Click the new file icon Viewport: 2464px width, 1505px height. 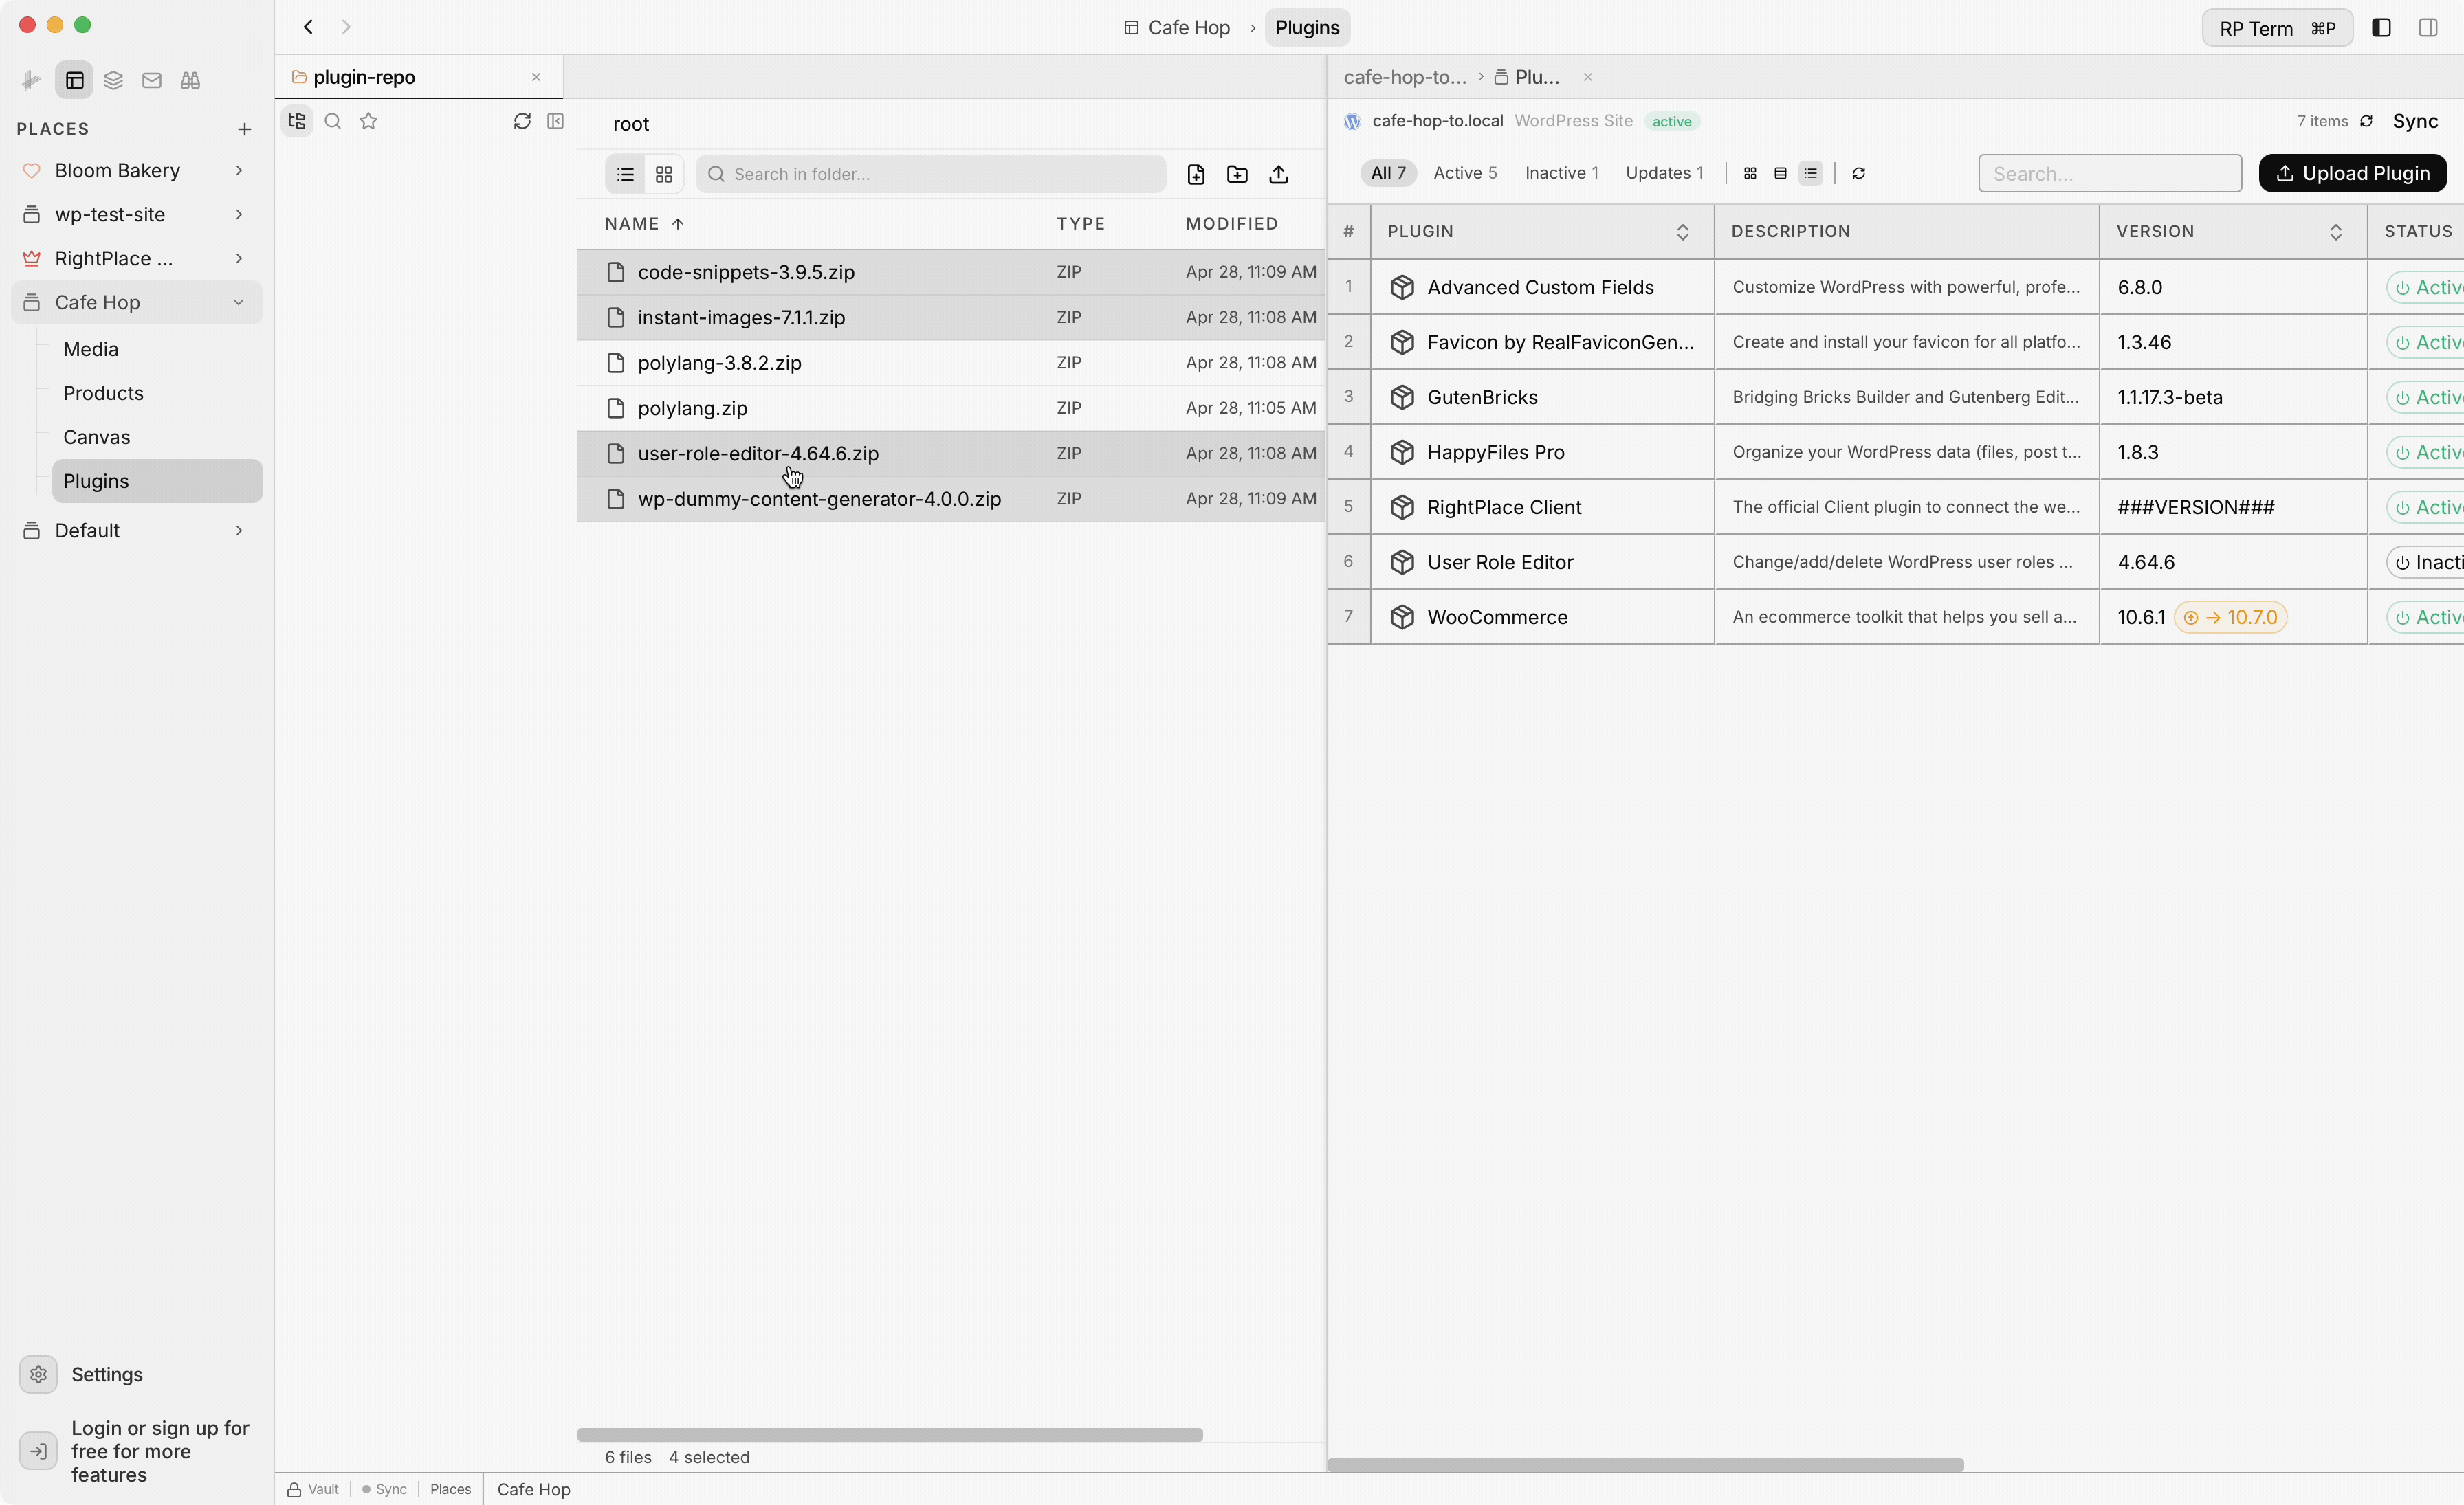[x=1196, y=174]
